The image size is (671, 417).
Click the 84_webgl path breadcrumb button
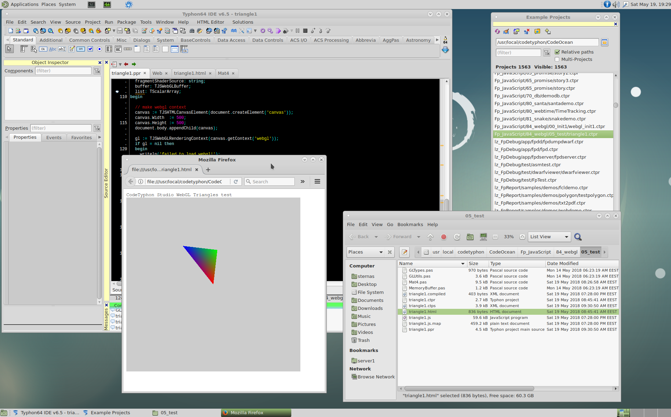(x=567, y=252)
